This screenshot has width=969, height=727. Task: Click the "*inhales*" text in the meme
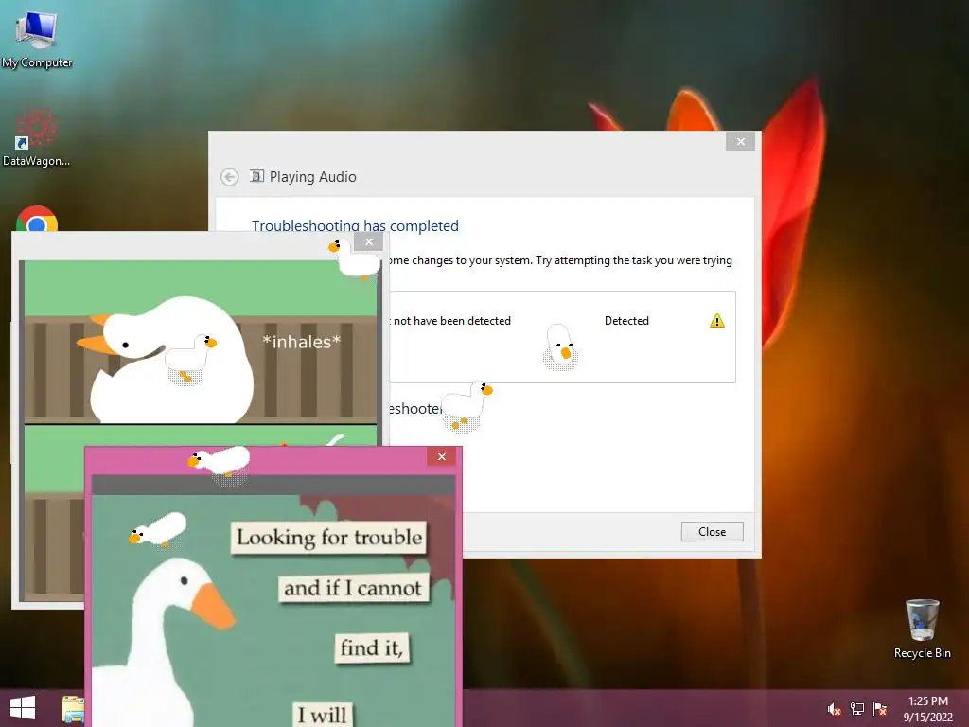pyautogui.click(x=301, y=342)
